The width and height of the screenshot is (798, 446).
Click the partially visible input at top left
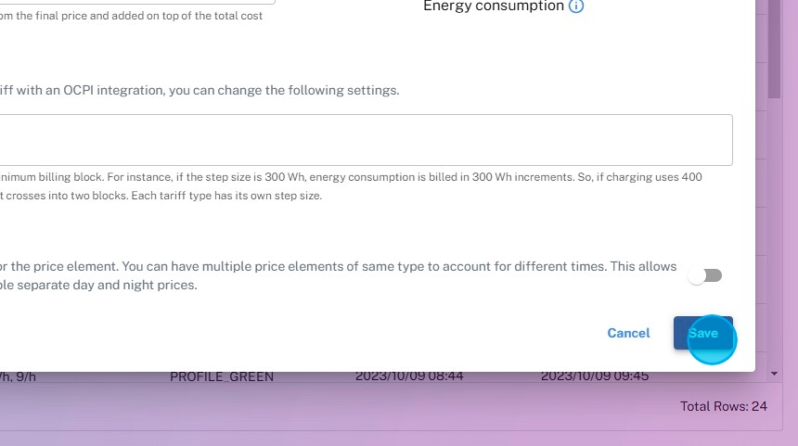(x=139, y=2)
